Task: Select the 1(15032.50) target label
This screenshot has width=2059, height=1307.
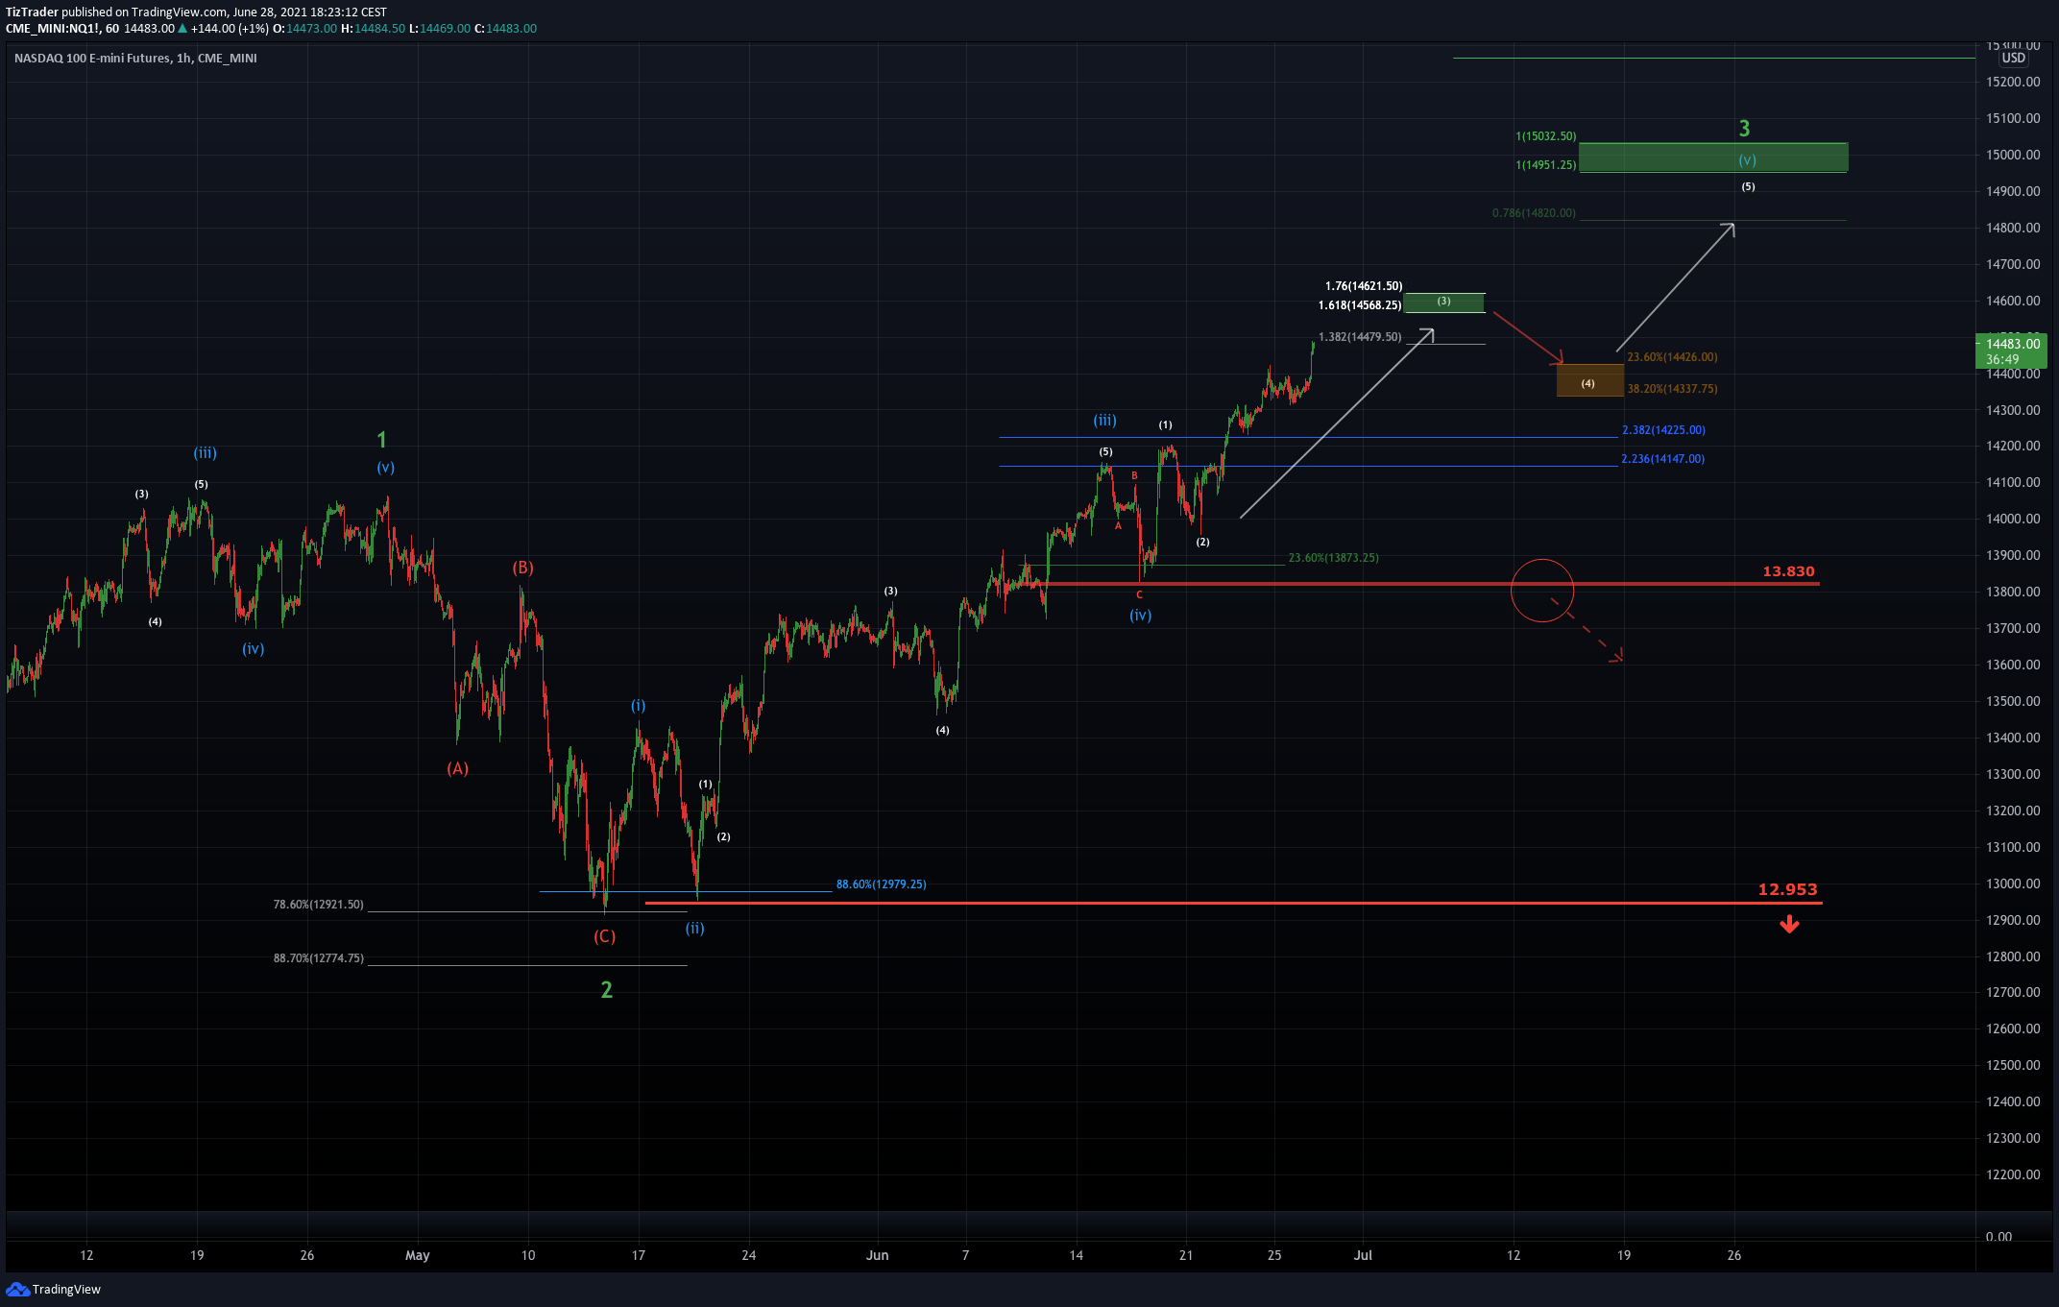Action: 1545,136
